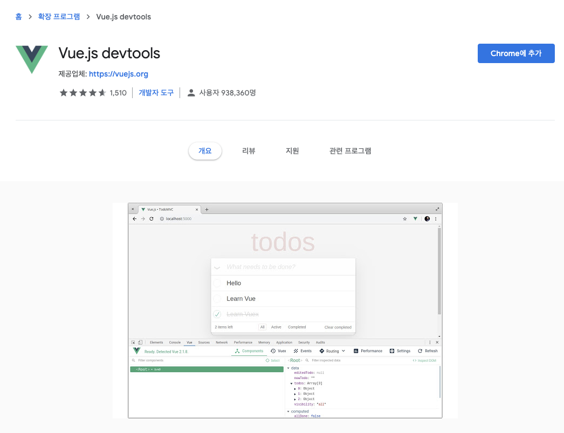Collapse the data section triangle
The width and height of the screenshot is (564, 433).
tap(288, 368)
